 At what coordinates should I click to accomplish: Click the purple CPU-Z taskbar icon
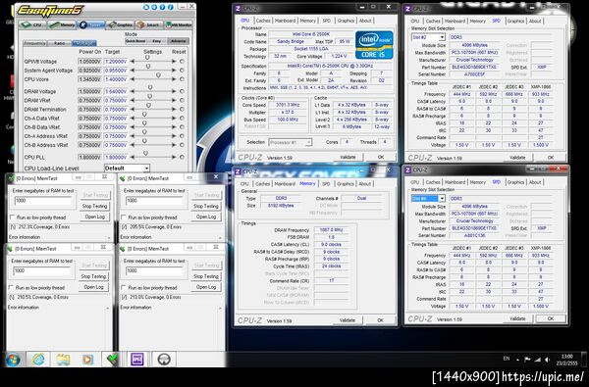137,360
